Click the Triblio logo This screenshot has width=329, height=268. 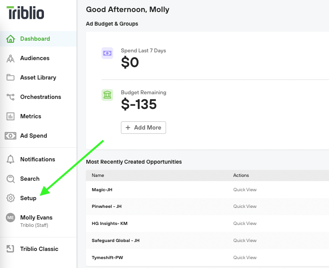coord(26,12)
